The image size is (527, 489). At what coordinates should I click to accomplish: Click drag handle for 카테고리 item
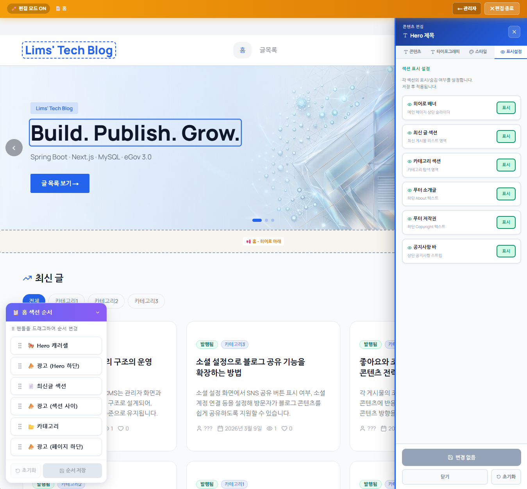click(x=20, y=427)
